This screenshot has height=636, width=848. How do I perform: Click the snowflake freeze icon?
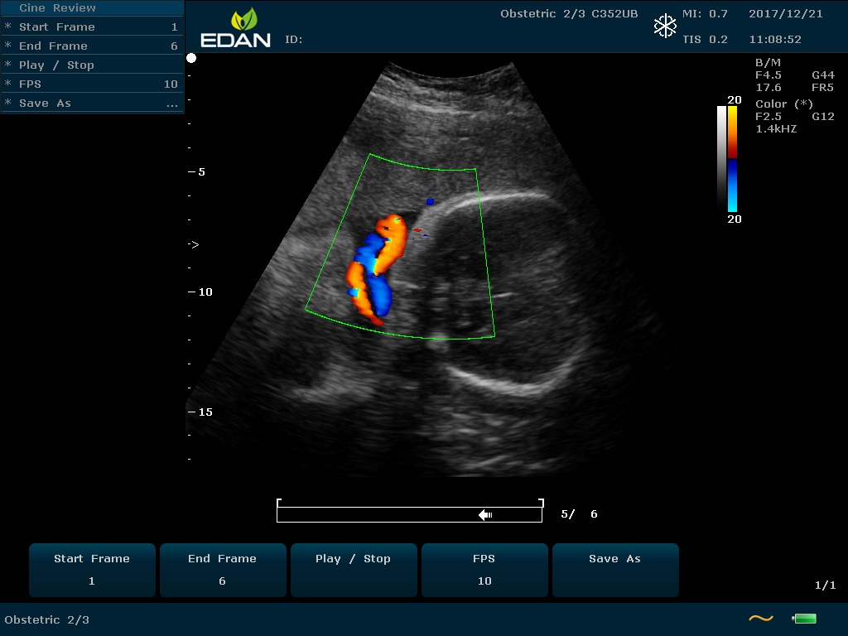[x=665, y=26]
